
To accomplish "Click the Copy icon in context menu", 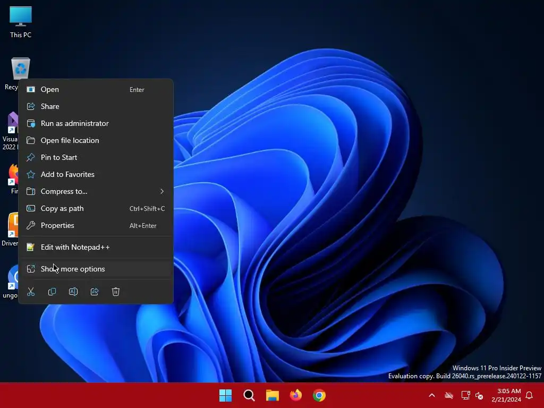I will pos(52,292).
